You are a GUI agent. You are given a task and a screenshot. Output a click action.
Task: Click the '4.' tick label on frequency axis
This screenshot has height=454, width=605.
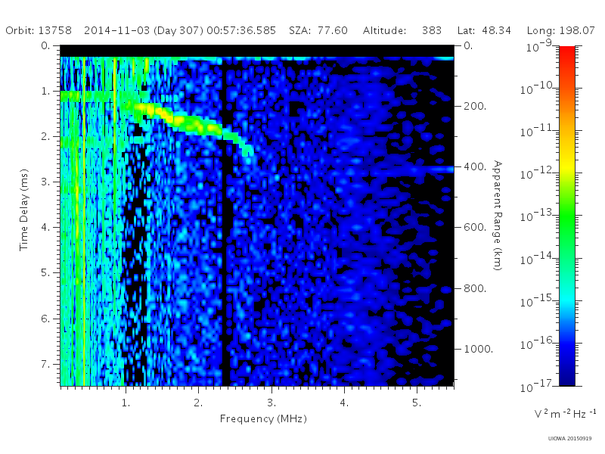tap(344, 403)
